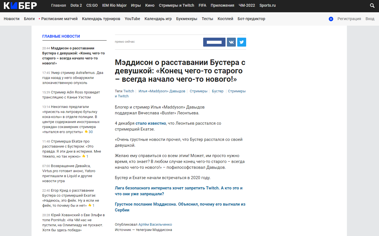The image size is (379, 236).
Task: Click the article headline about Мэддисон
Action: coord(180,71)
